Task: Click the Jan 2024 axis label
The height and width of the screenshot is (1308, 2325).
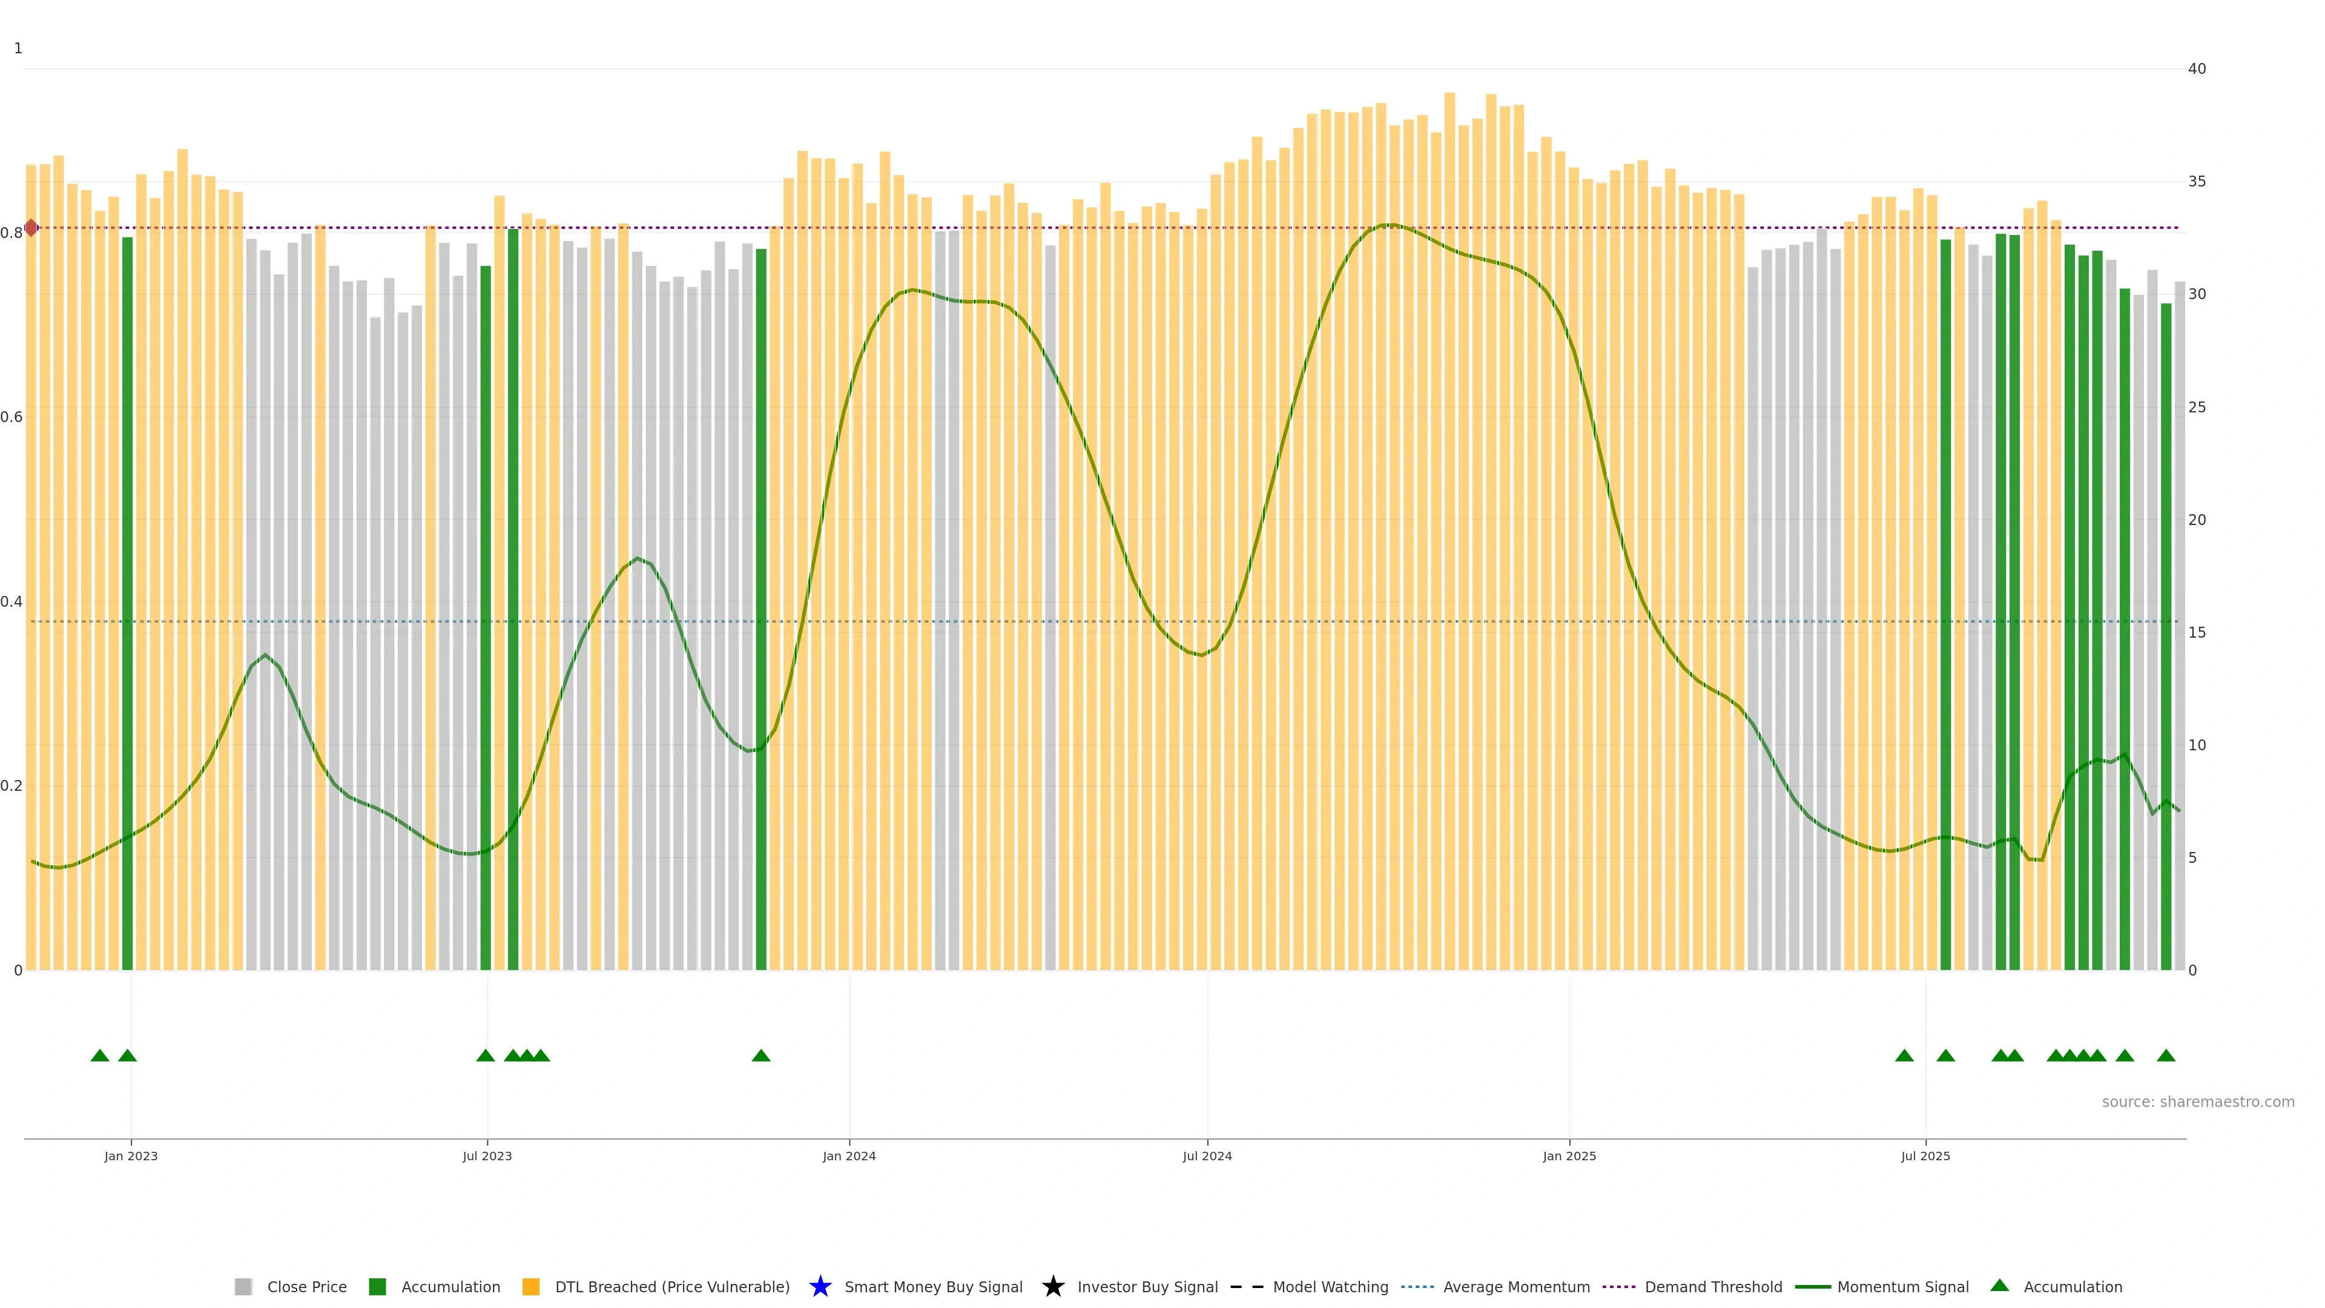Action: [x=848, y=1157]
